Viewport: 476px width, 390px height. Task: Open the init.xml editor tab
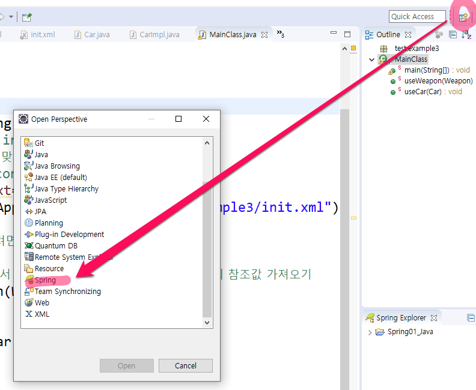point(37,35)
